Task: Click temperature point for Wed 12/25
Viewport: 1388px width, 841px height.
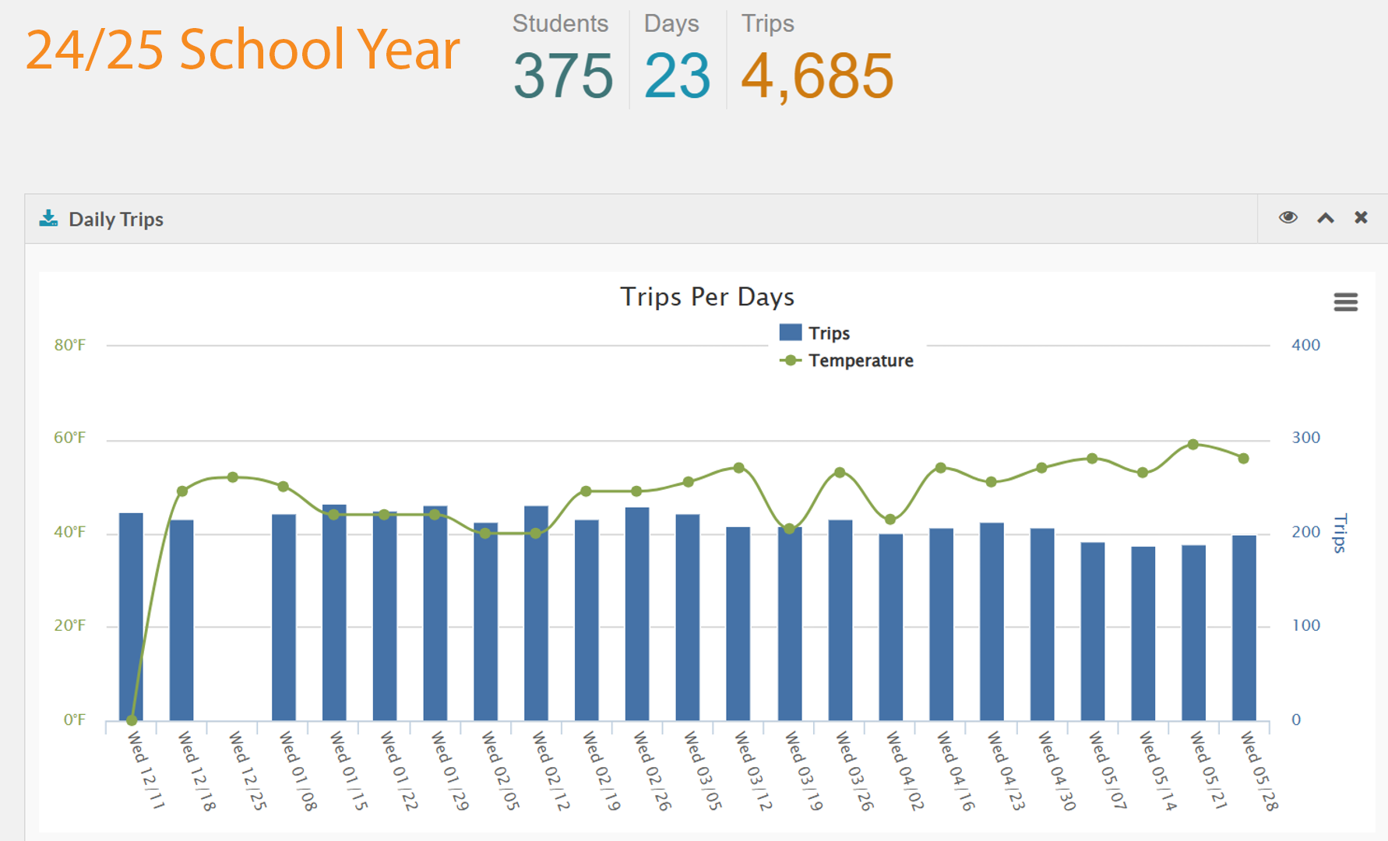Action: (x=233, y=477)
